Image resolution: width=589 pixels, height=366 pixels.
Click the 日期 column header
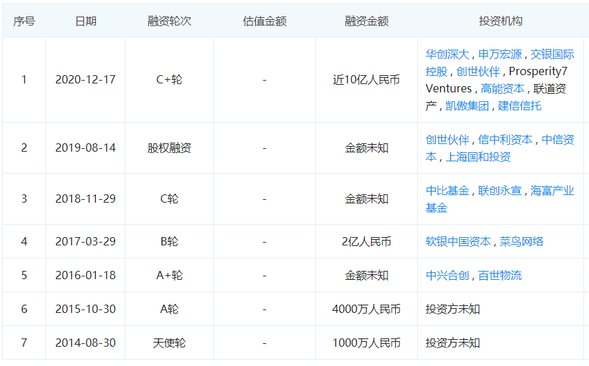pos(86,21)
